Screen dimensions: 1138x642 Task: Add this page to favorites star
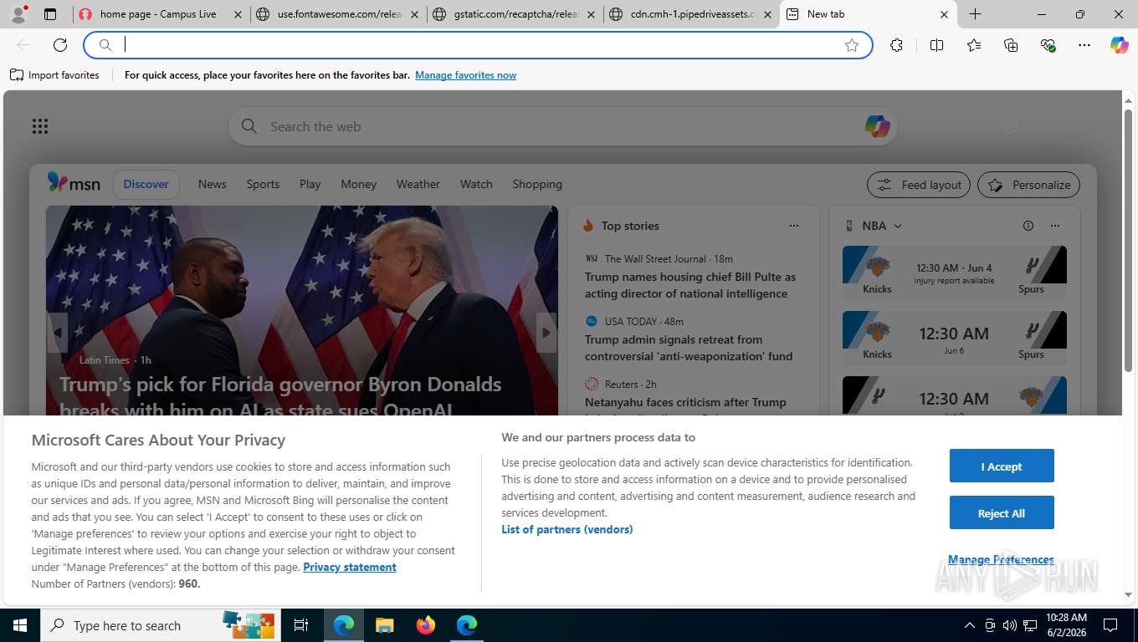click(x=852, y=45)
